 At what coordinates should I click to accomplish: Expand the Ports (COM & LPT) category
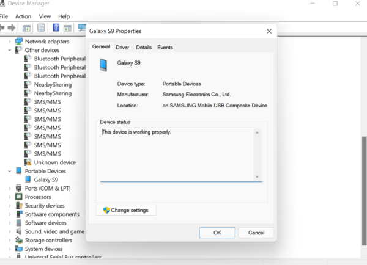click(x=9, y=189)
